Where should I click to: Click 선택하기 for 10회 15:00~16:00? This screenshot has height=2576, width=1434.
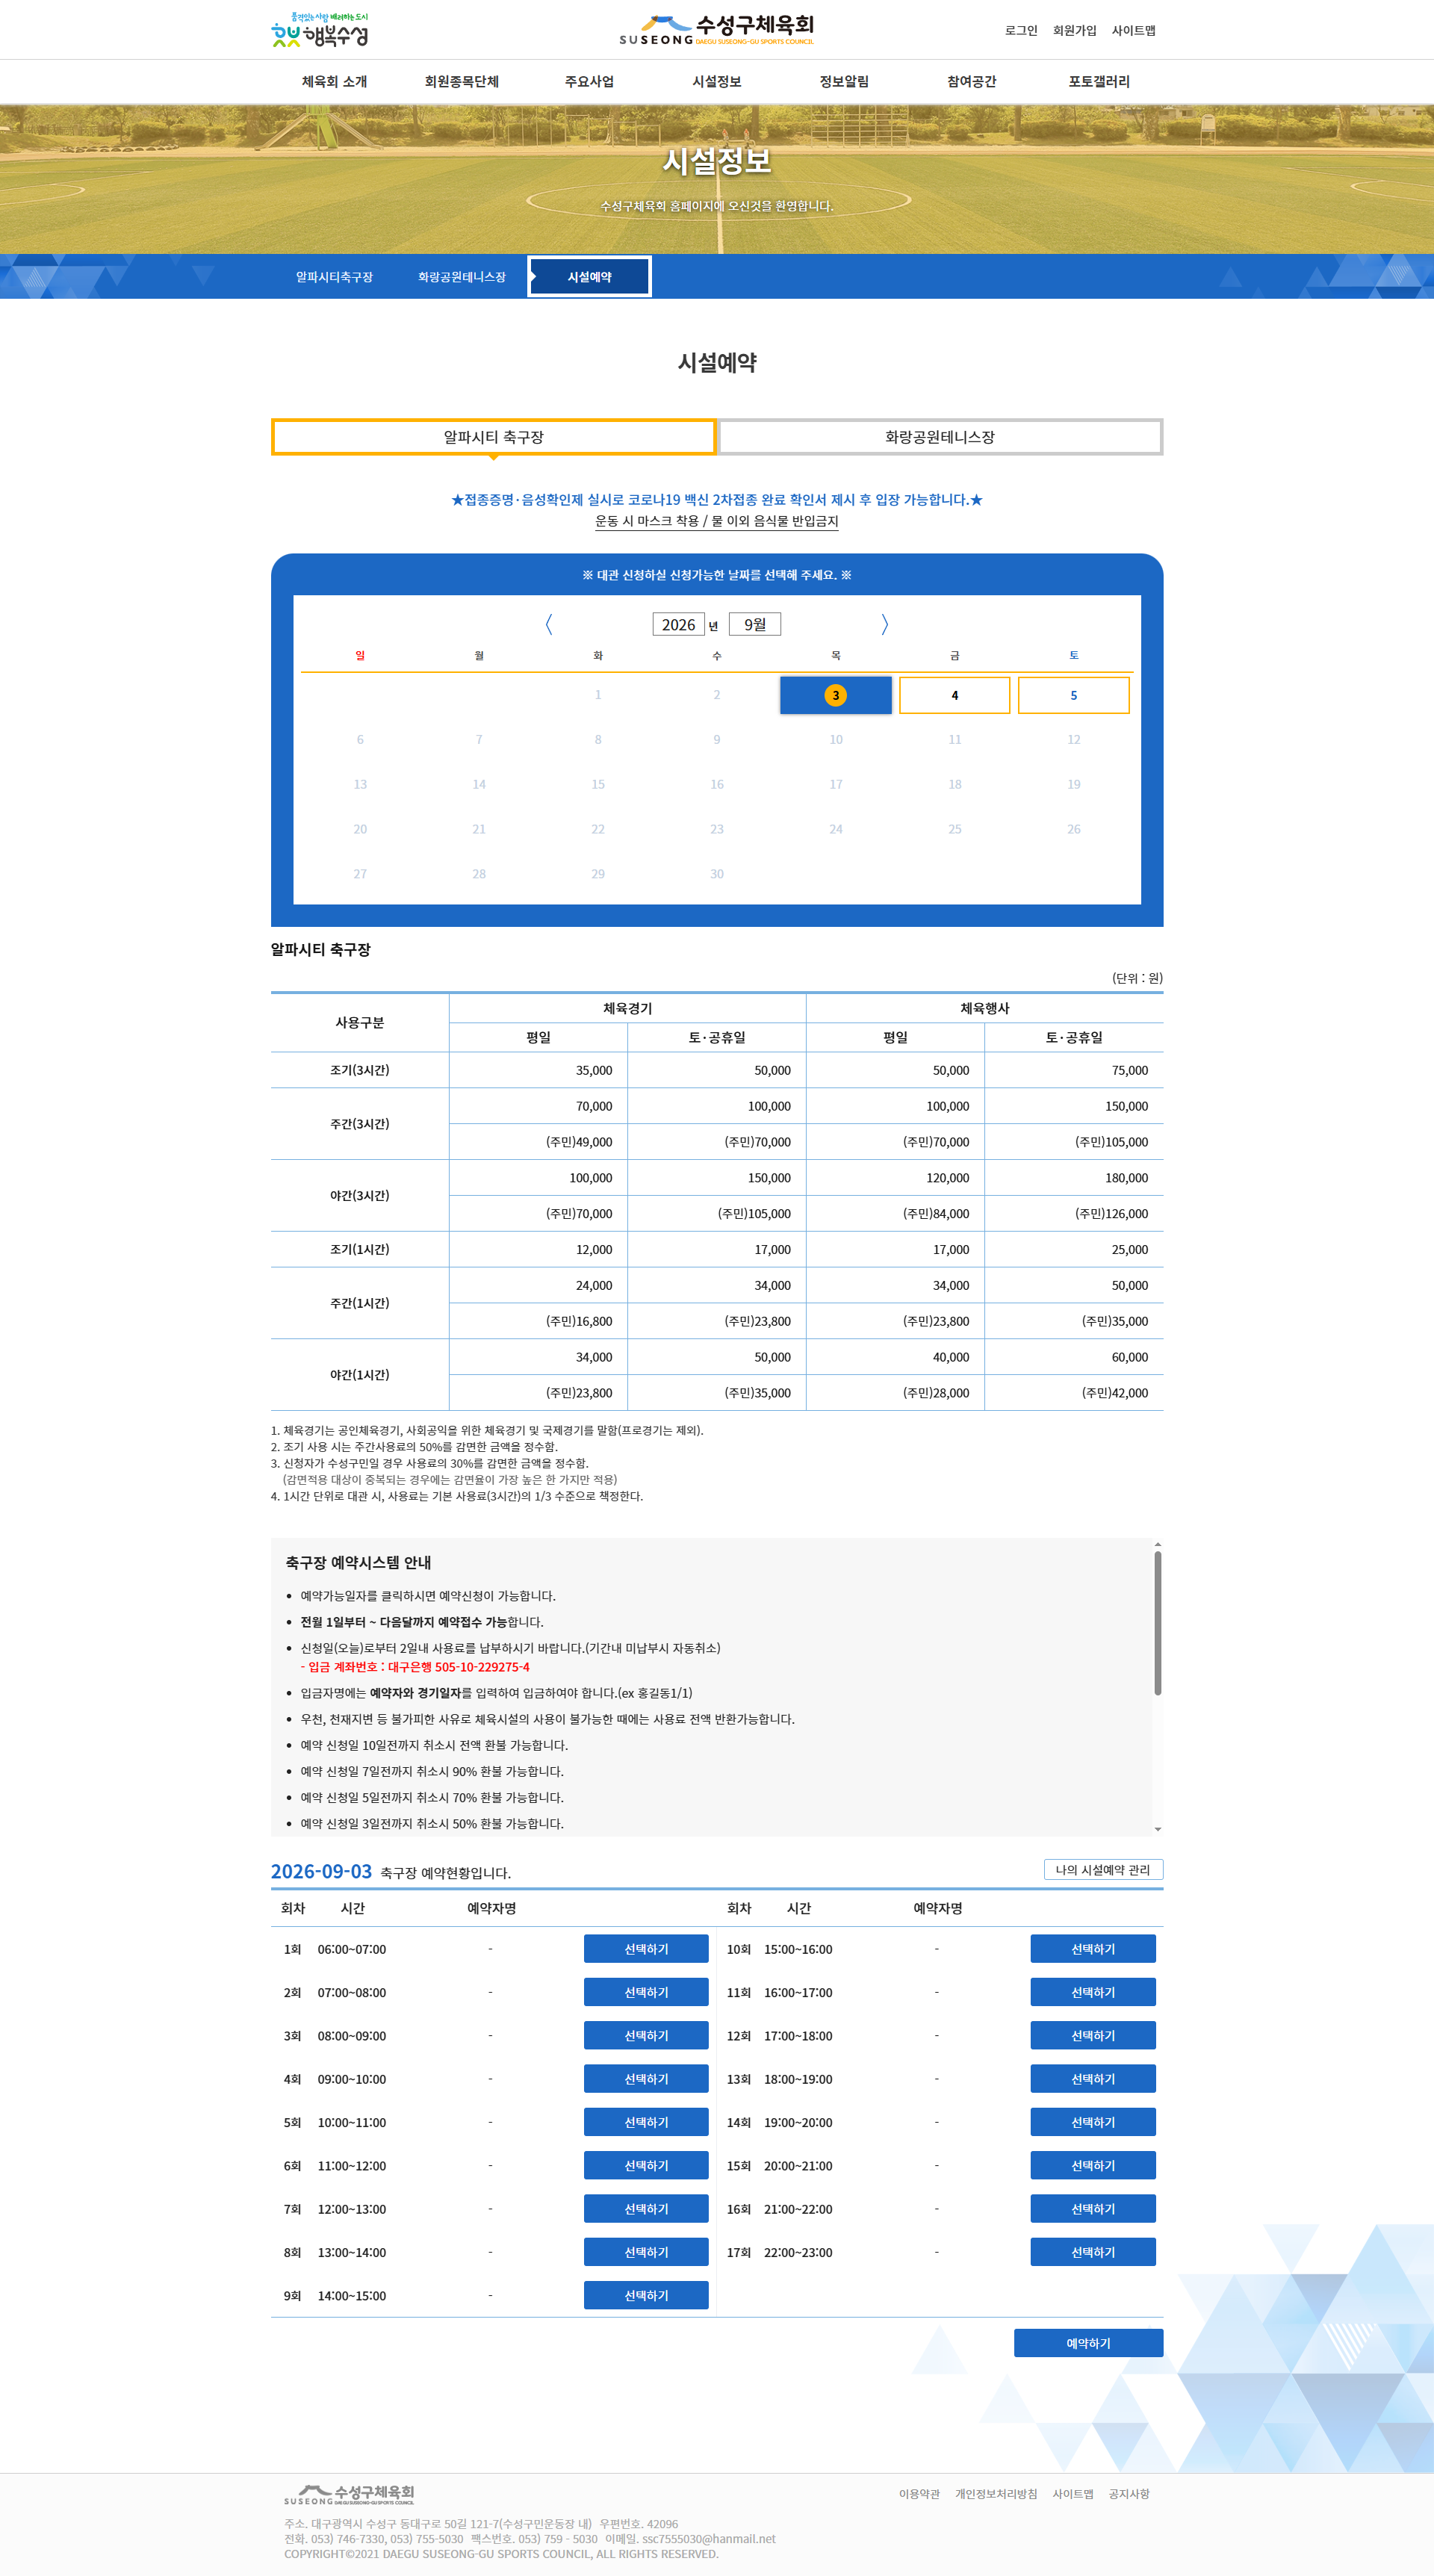click(x=1093, y=1949)
